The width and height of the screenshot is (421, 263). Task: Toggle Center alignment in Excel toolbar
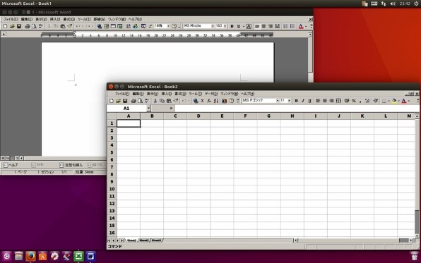(x=324, y=101)
